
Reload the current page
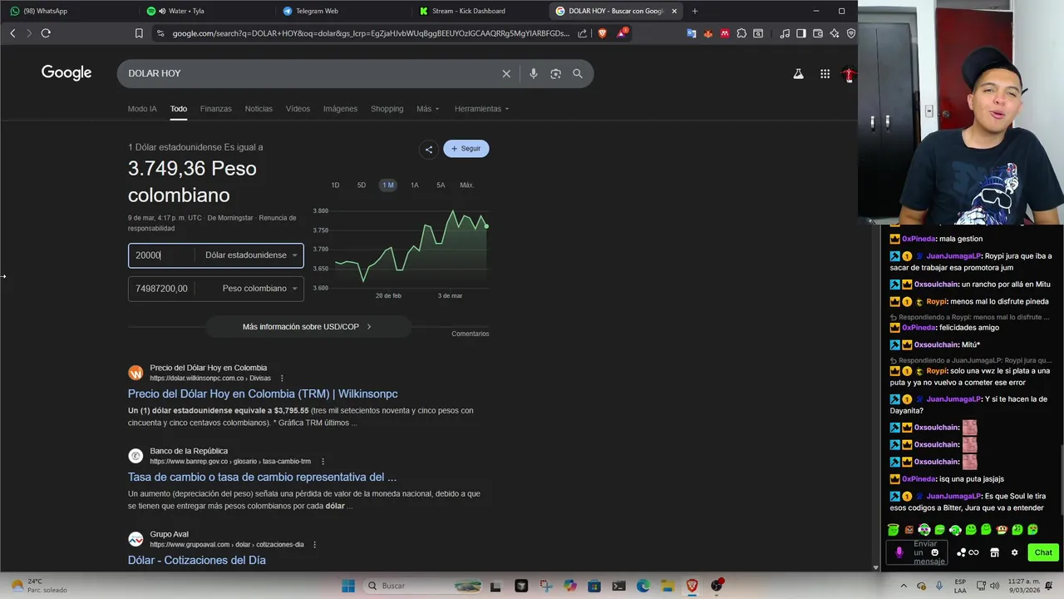tap(46, 33)
